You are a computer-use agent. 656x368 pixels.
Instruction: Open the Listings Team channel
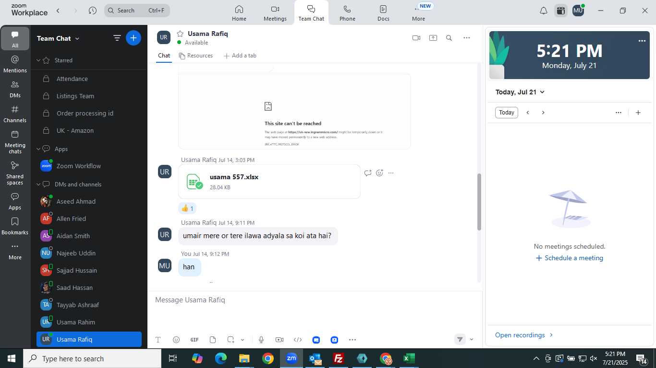click(x=89, y=96)
